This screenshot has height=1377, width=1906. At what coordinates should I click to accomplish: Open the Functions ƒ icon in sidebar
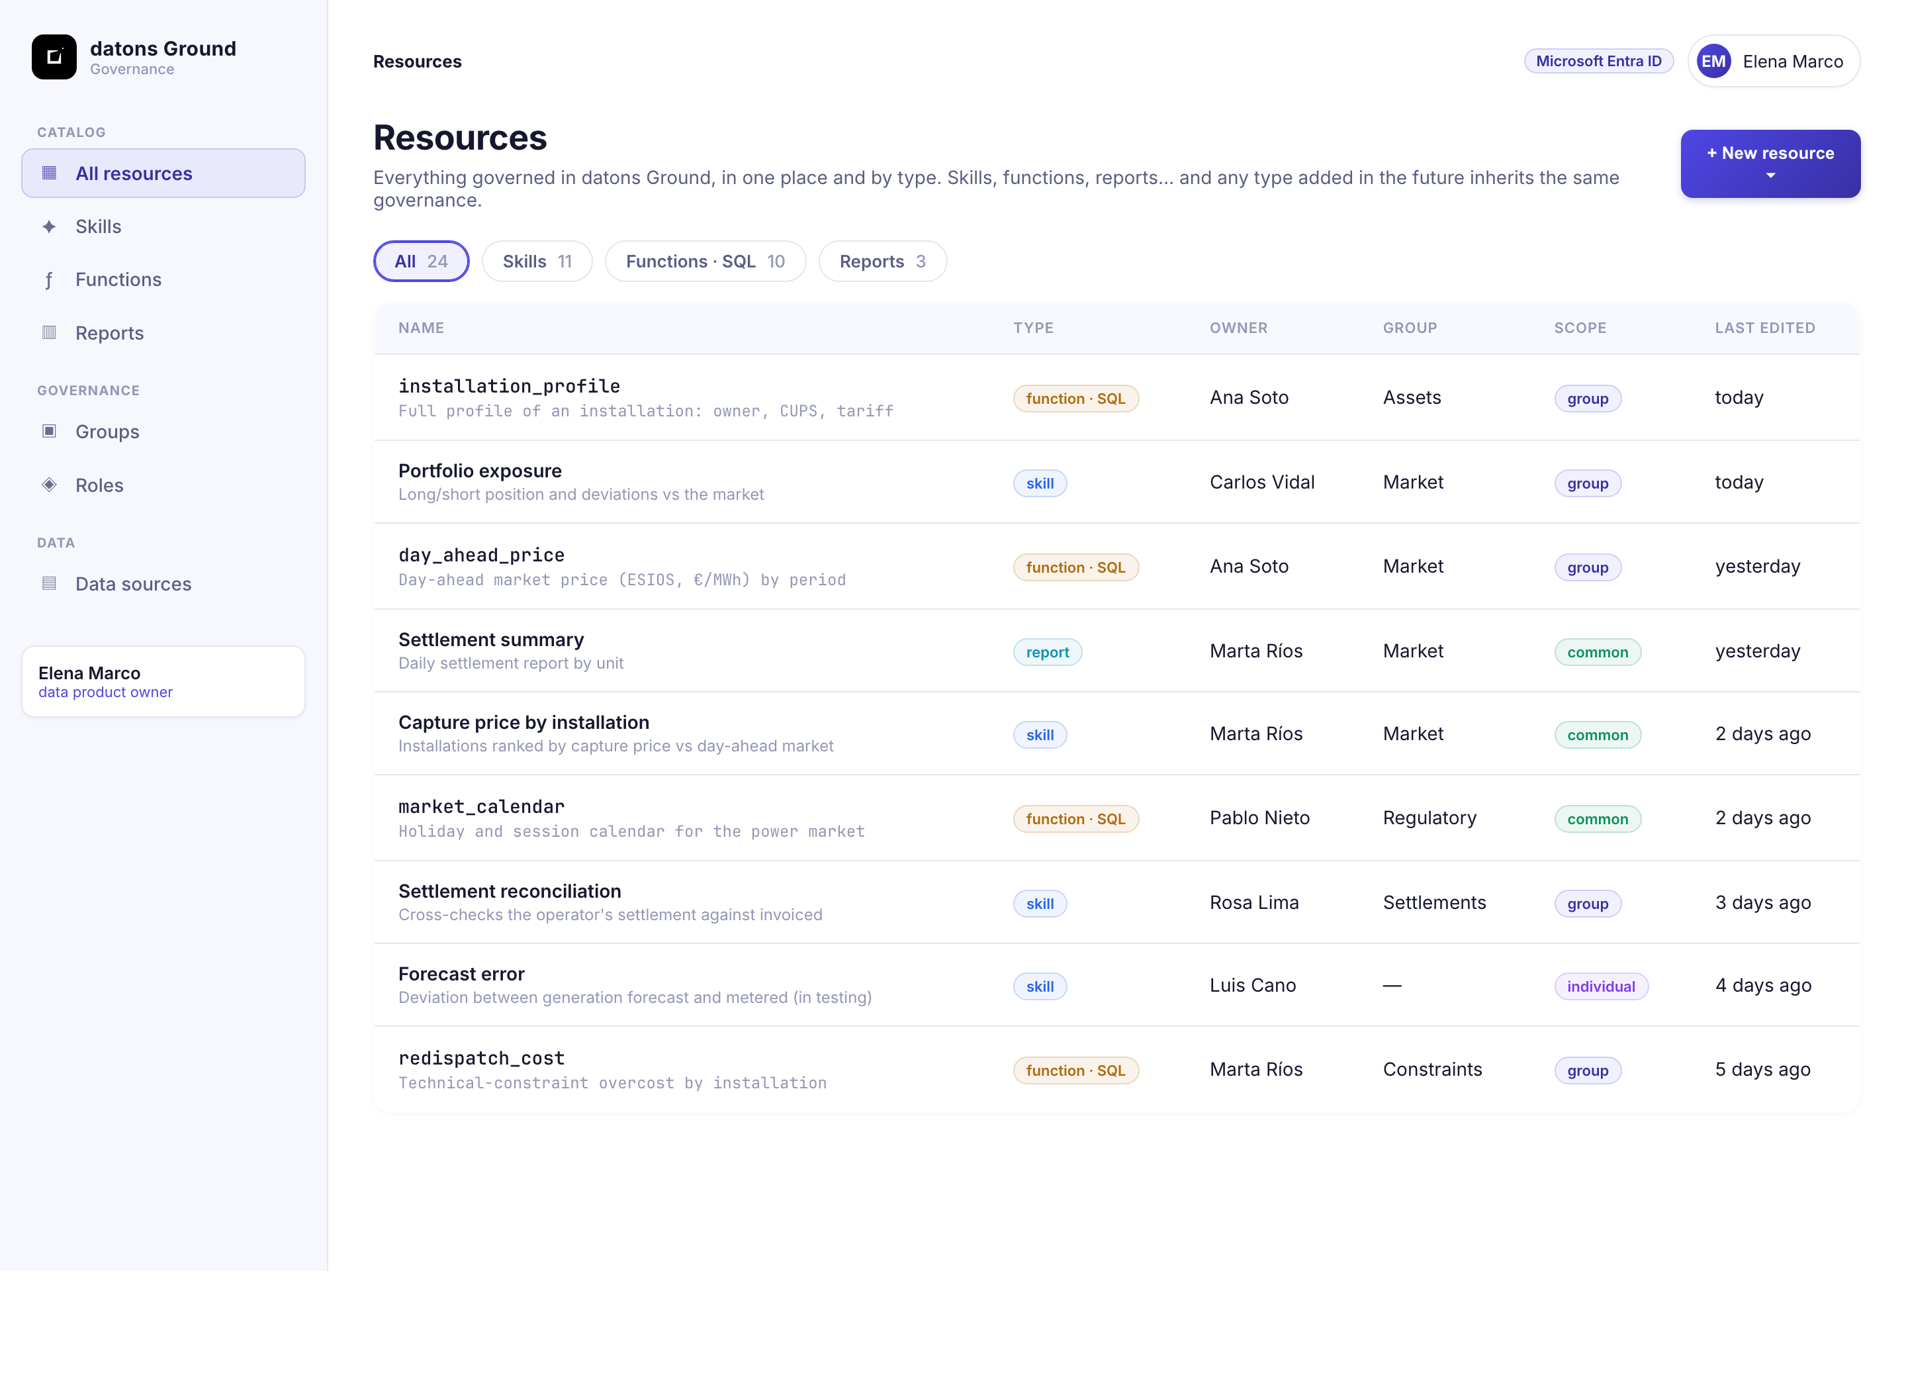[x=50, y=280]
